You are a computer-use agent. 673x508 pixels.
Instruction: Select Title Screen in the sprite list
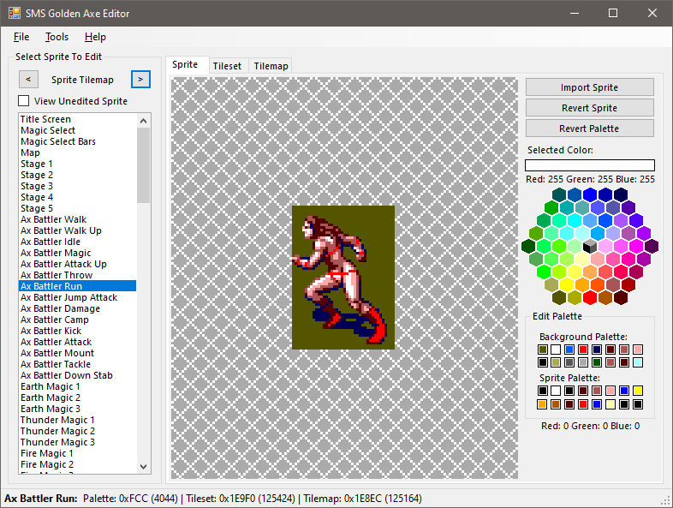point(78,119)
